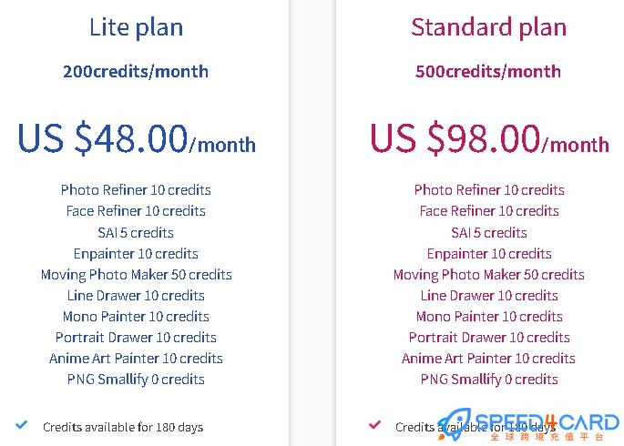Click 500credits/month label

[488, 72]
